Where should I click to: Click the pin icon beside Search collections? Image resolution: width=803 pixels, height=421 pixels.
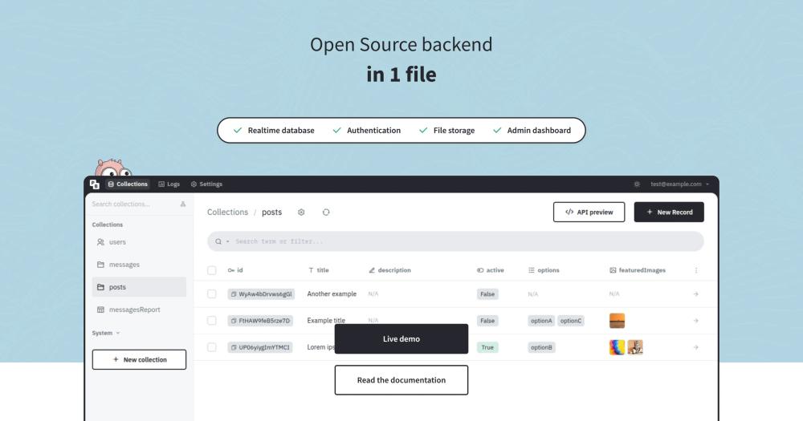pos(183,204)
